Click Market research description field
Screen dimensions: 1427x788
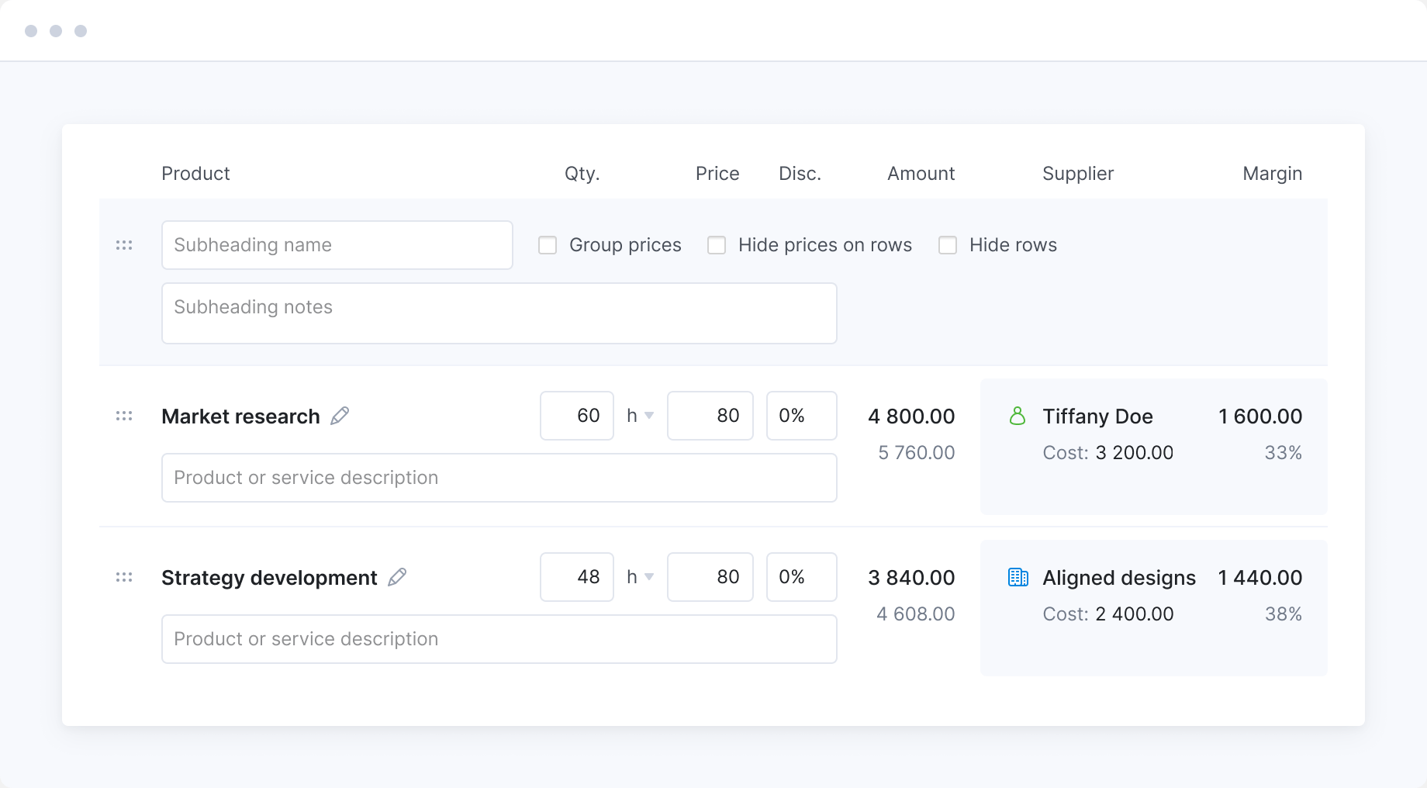pos(499,478)
